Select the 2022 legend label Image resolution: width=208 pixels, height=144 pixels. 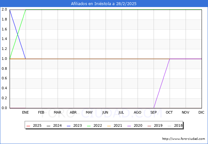[98, 125]
